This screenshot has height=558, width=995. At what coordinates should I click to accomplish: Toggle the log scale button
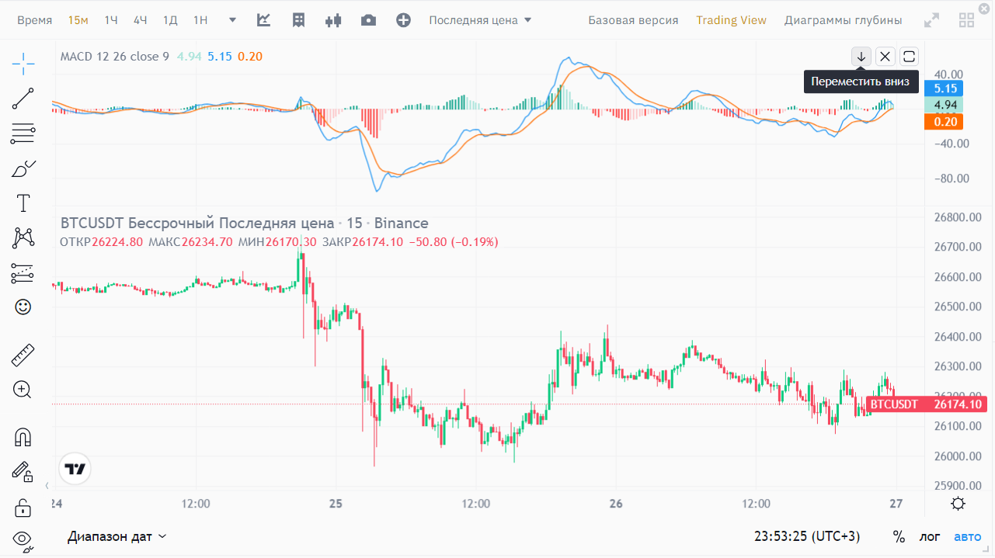click(929, 536)
